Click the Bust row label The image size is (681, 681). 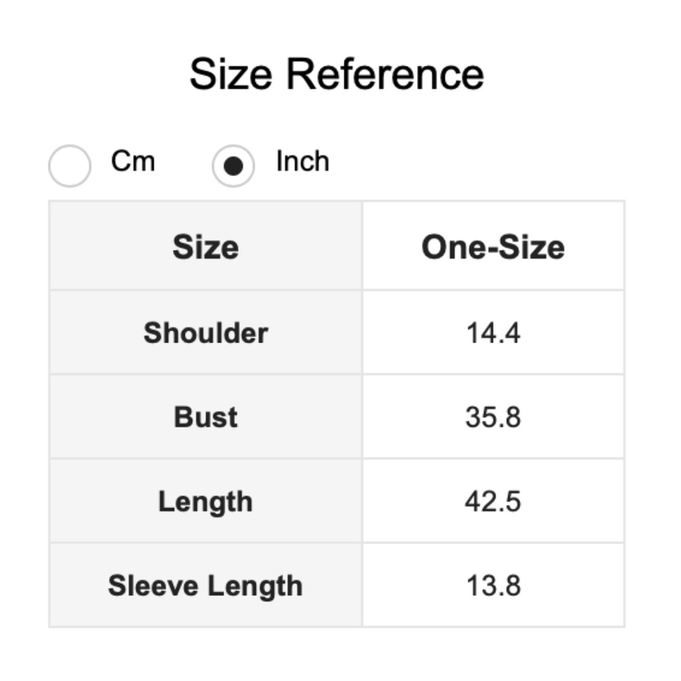point(206,417)
